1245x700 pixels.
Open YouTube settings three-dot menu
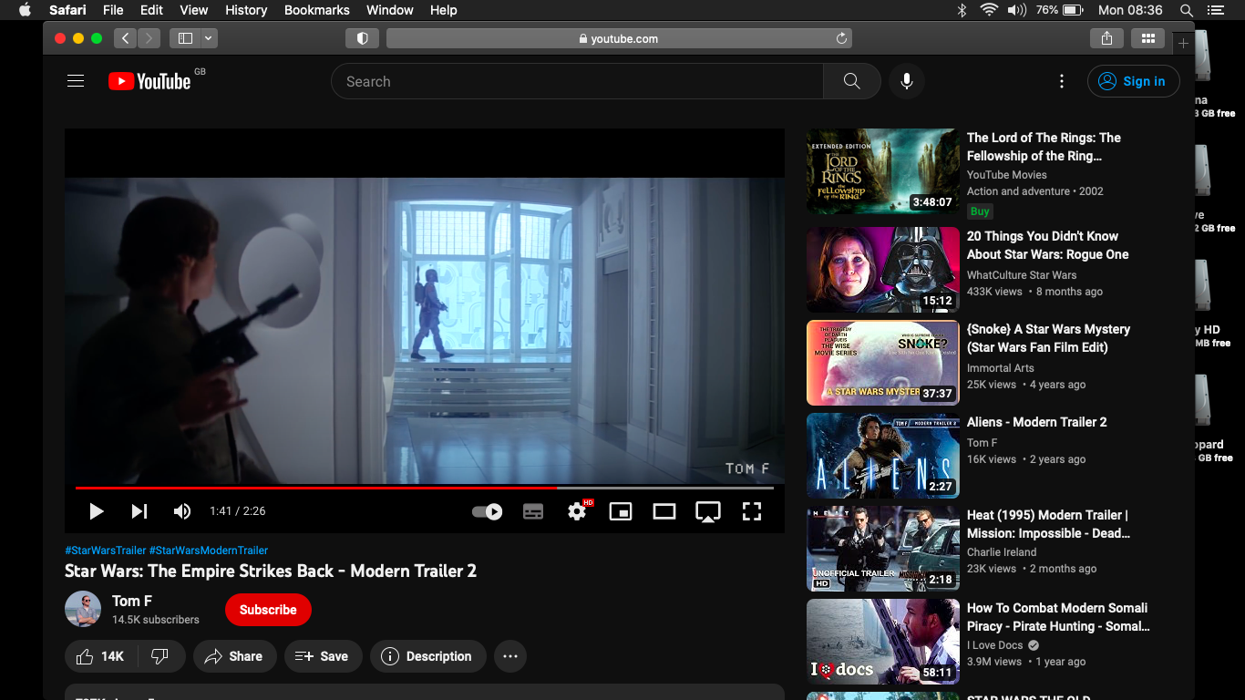pyautogui.click(x=1061, y=81)
